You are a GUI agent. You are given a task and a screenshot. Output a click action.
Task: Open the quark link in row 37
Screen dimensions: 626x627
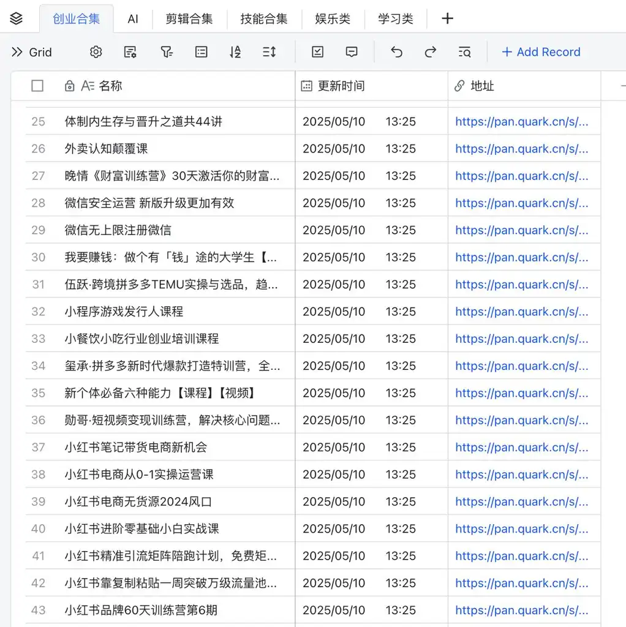click(522, 447)
